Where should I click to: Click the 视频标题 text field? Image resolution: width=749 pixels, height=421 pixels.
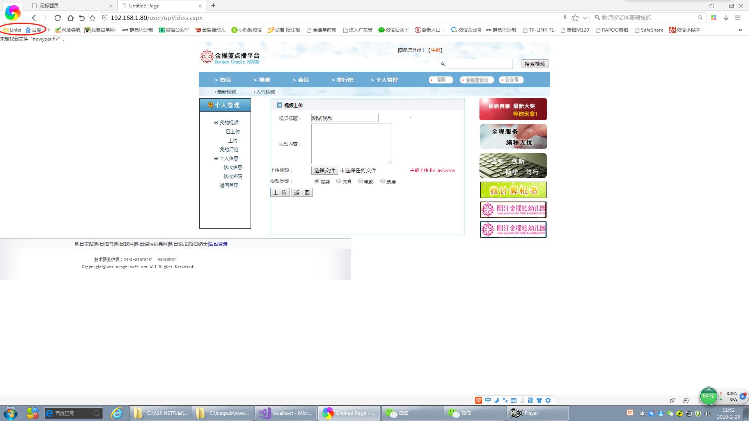pyautogui.click(x=345, y=118)
